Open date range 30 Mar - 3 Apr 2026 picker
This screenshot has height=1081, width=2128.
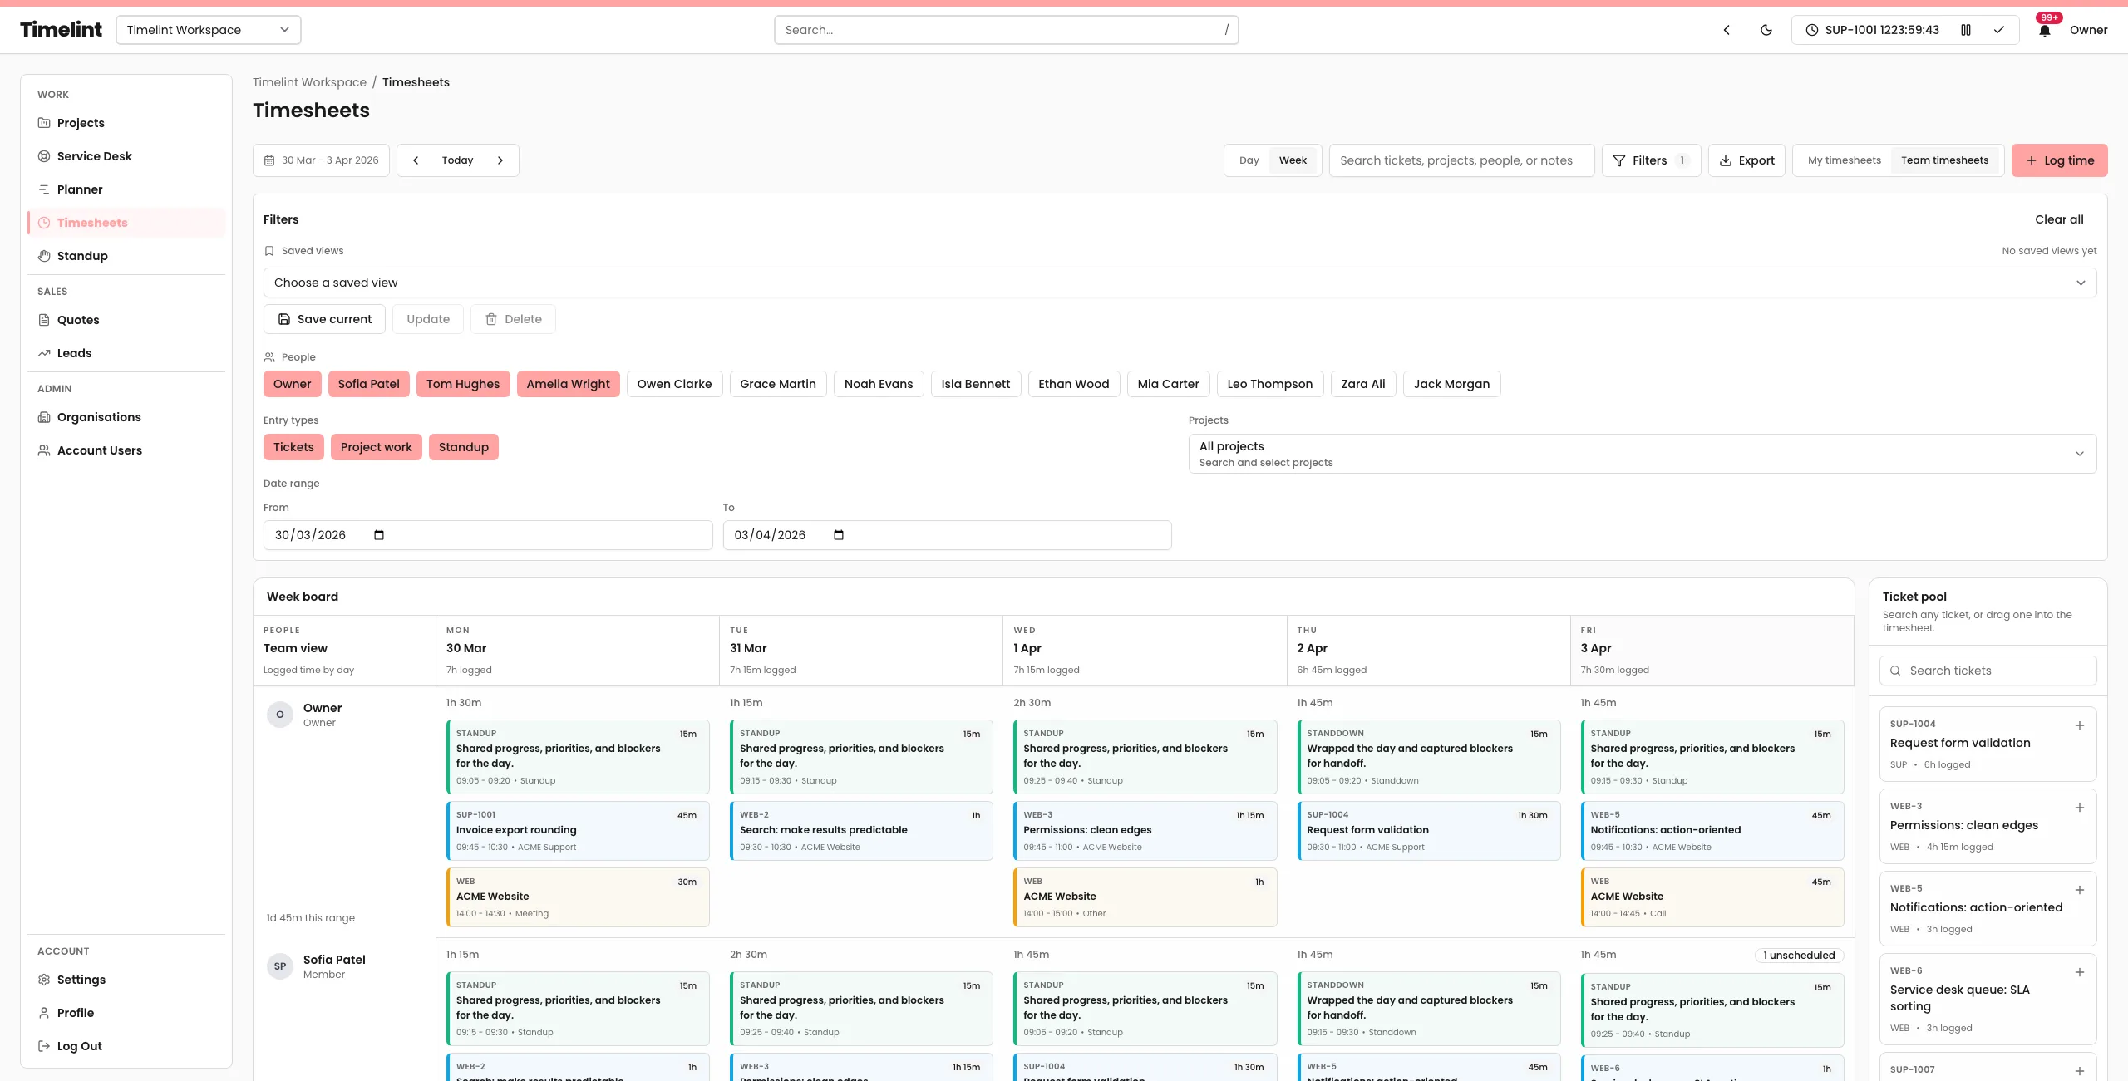coord(321,160)
